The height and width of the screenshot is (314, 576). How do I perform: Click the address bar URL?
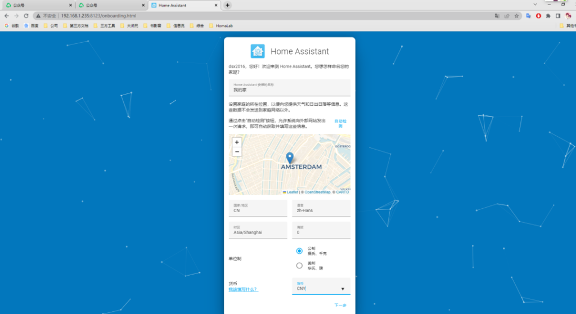pos(98,16)
